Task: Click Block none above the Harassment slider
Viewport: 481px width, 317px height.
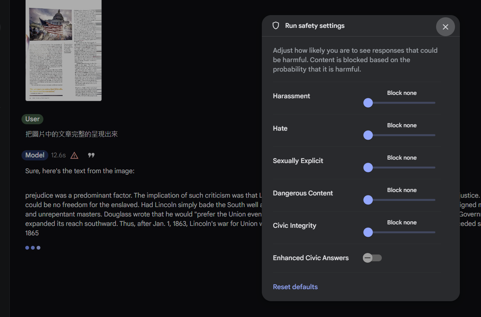Action: pyautogui.click(x=402, y=93)
